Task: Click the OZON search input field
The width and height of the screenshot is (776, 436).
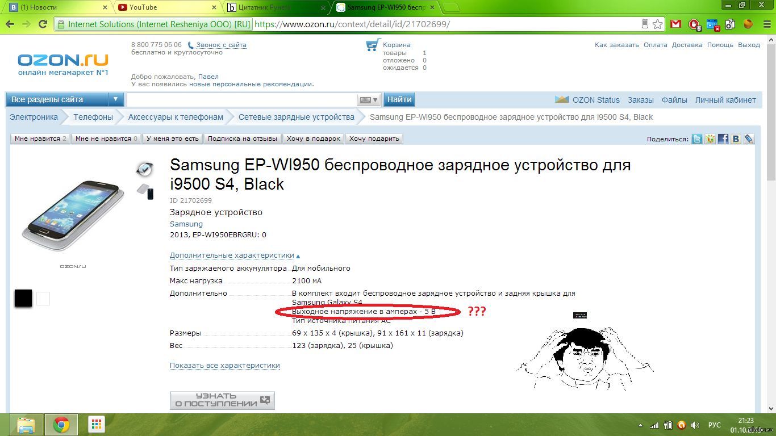Action: 243,100
